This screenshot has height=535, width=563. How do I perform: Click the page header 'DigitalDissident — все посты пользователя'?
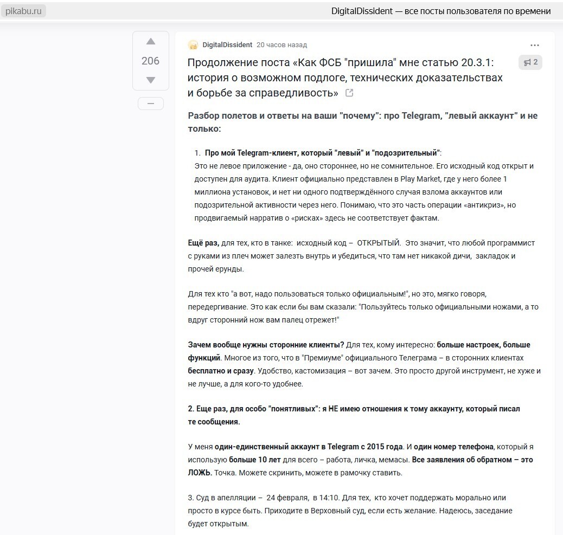click(x=440, y=11)
